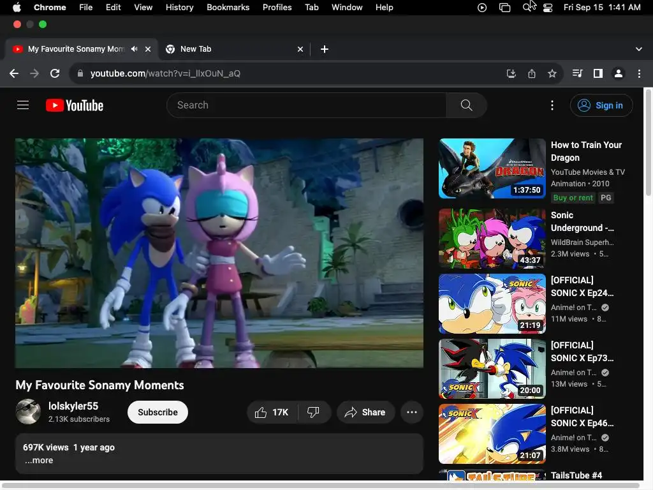
Task: View site info lock icon
Action: [80, 73]
